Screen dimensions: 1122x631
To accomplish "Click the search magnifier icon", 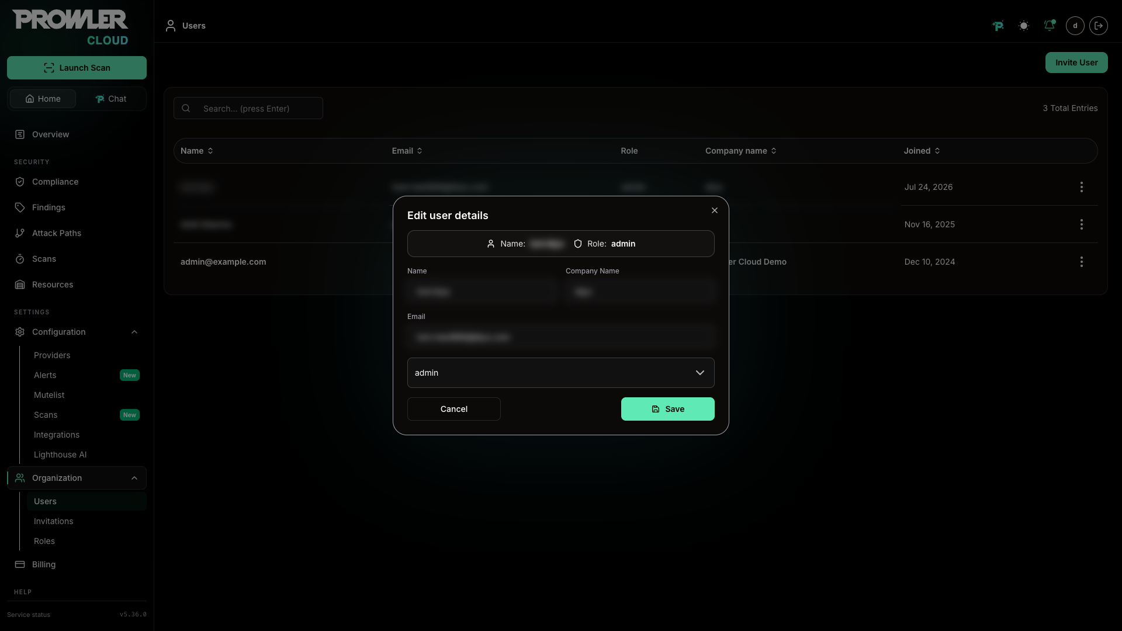I will [186, 108].
